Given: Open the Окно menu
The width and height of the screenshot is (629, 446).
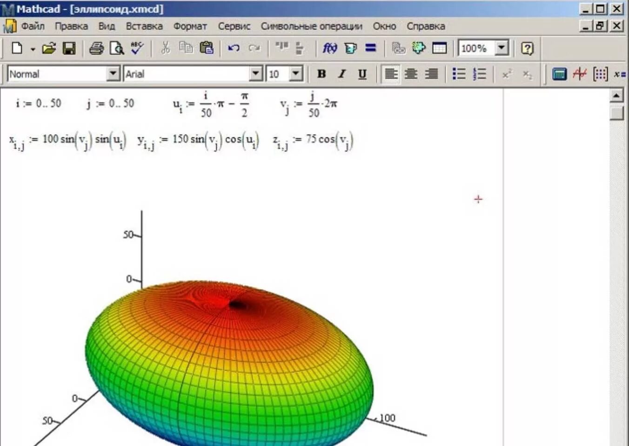Looking at the screenshot, I should (x=384, y=26).
